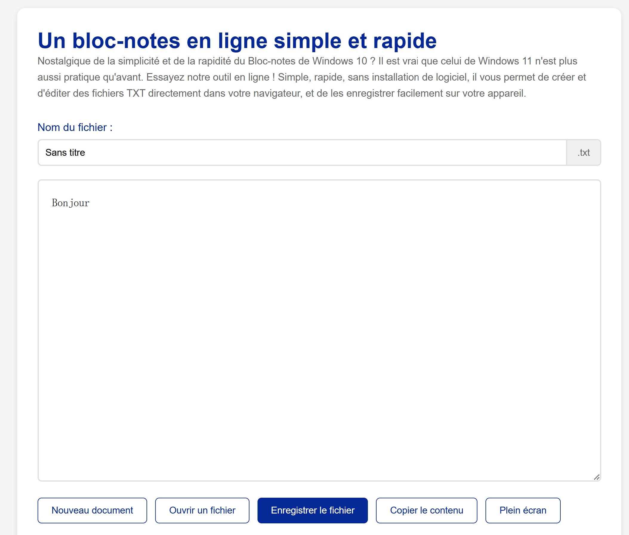Click the Ouvrir un fichier button

(202, 511)
